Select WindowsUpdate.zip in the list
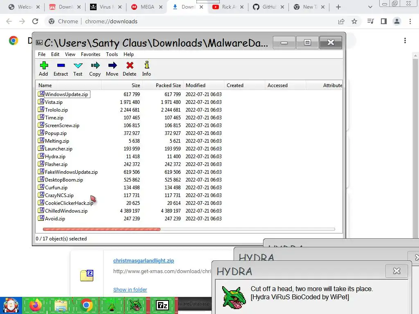The image size is (419, 314). click(66, 94)
